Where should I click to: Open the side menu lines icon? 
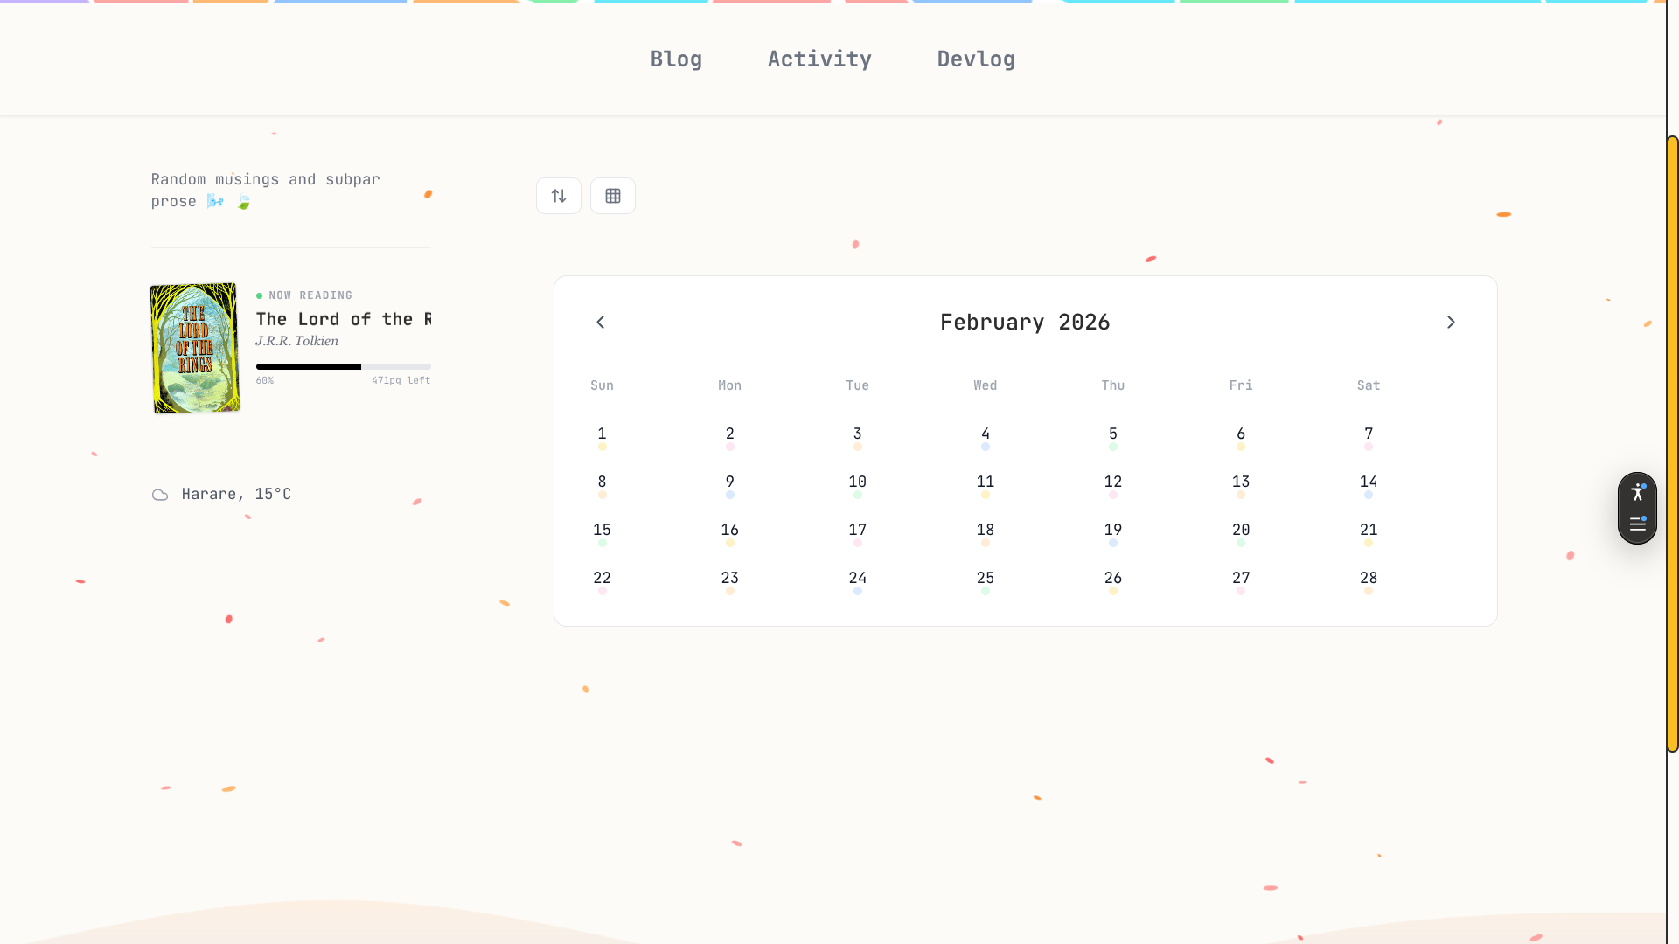[x=1637, y=524]
